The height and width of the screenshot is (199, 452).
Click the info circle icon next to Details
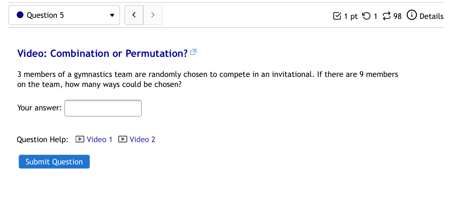coord(412,16)
